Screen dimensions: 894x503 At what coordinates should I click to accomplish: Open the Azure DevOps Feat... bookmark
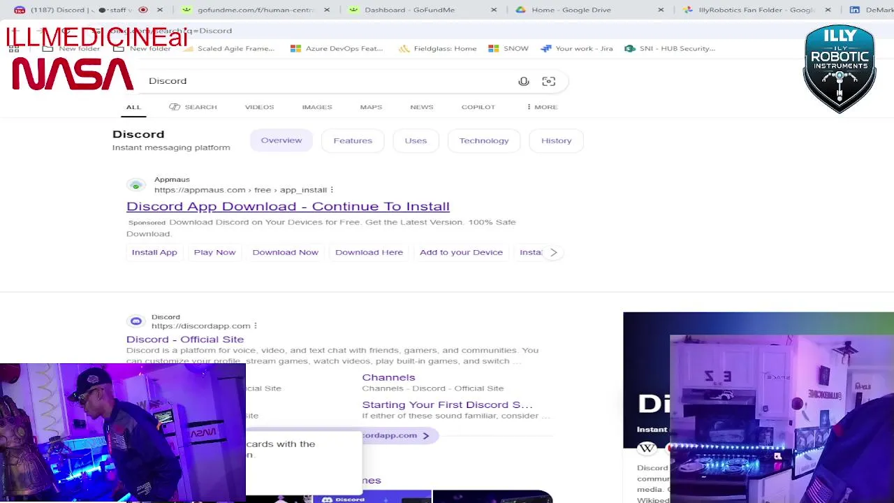(337, 48)
